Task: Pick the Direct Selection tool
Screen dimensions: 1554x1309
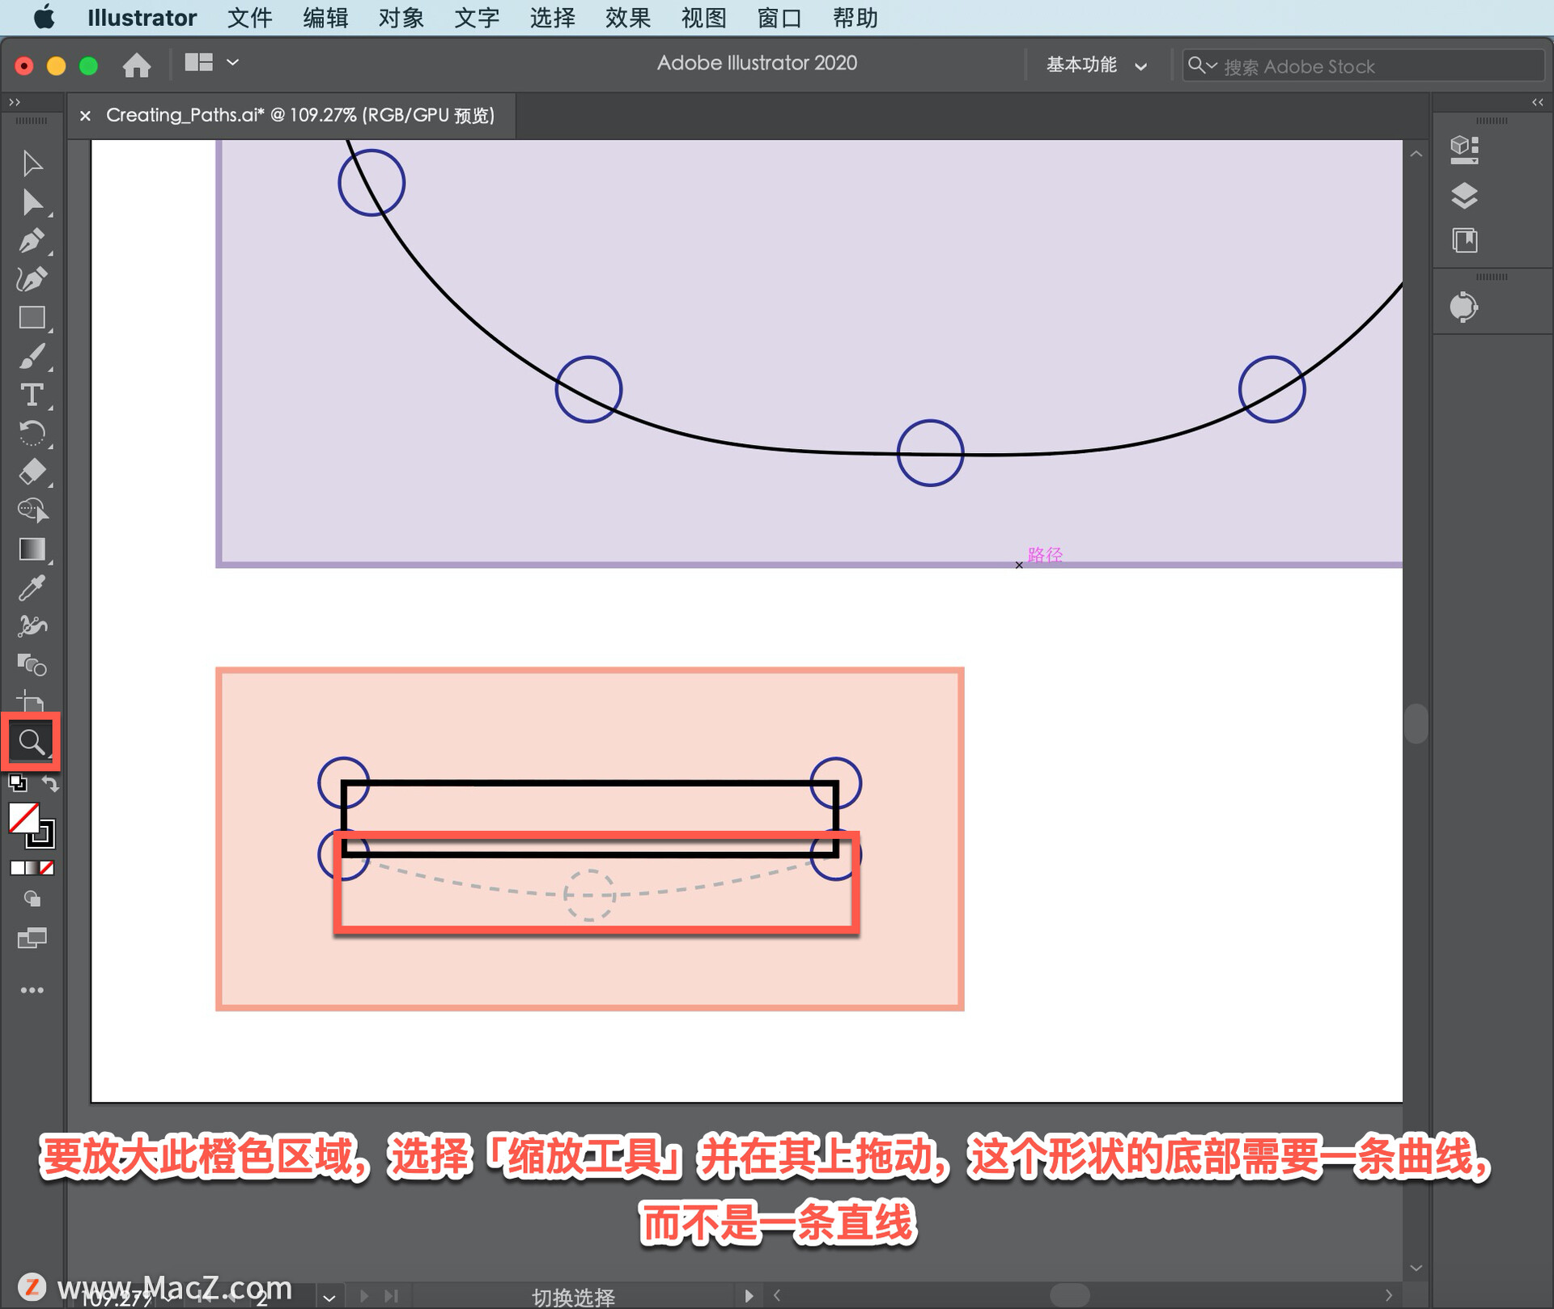Action: pyautogui.click(x=32, y=202)
